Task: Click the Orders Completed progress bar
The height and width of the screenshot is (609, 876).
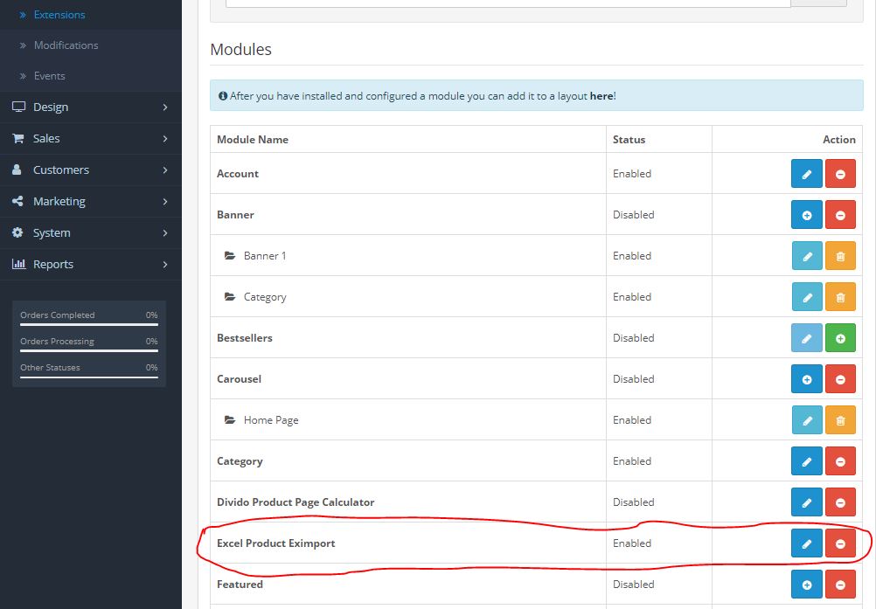Action: pyautogui.click(x=89, y=324)
